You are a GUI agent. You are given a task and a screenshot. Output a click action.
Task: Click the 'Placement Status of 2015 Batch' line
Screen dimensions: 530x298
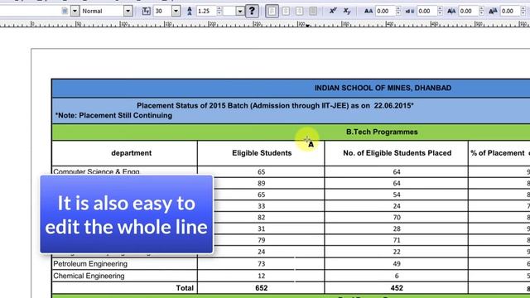click(275, 106)
